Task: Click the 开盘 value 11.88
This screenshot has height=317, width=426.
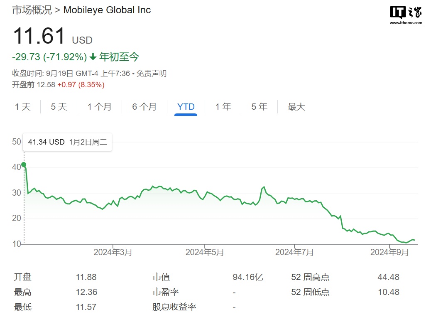Action: point(86,277)
